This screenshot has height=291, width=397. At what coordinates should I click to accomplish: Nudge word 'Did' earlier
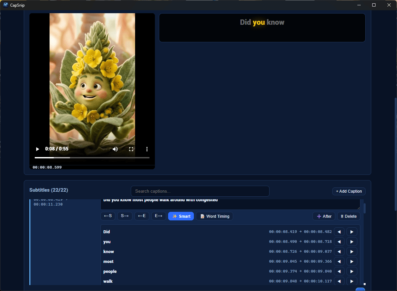pos(339,232)
